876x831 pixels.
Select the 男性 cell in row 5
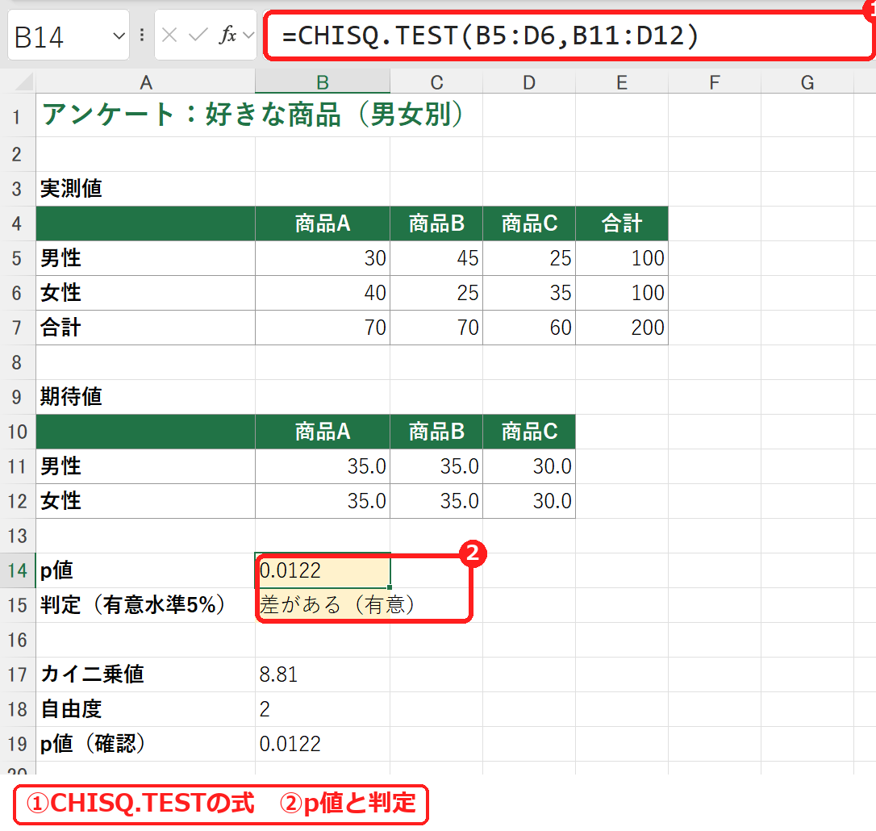[x=146, y=258]
